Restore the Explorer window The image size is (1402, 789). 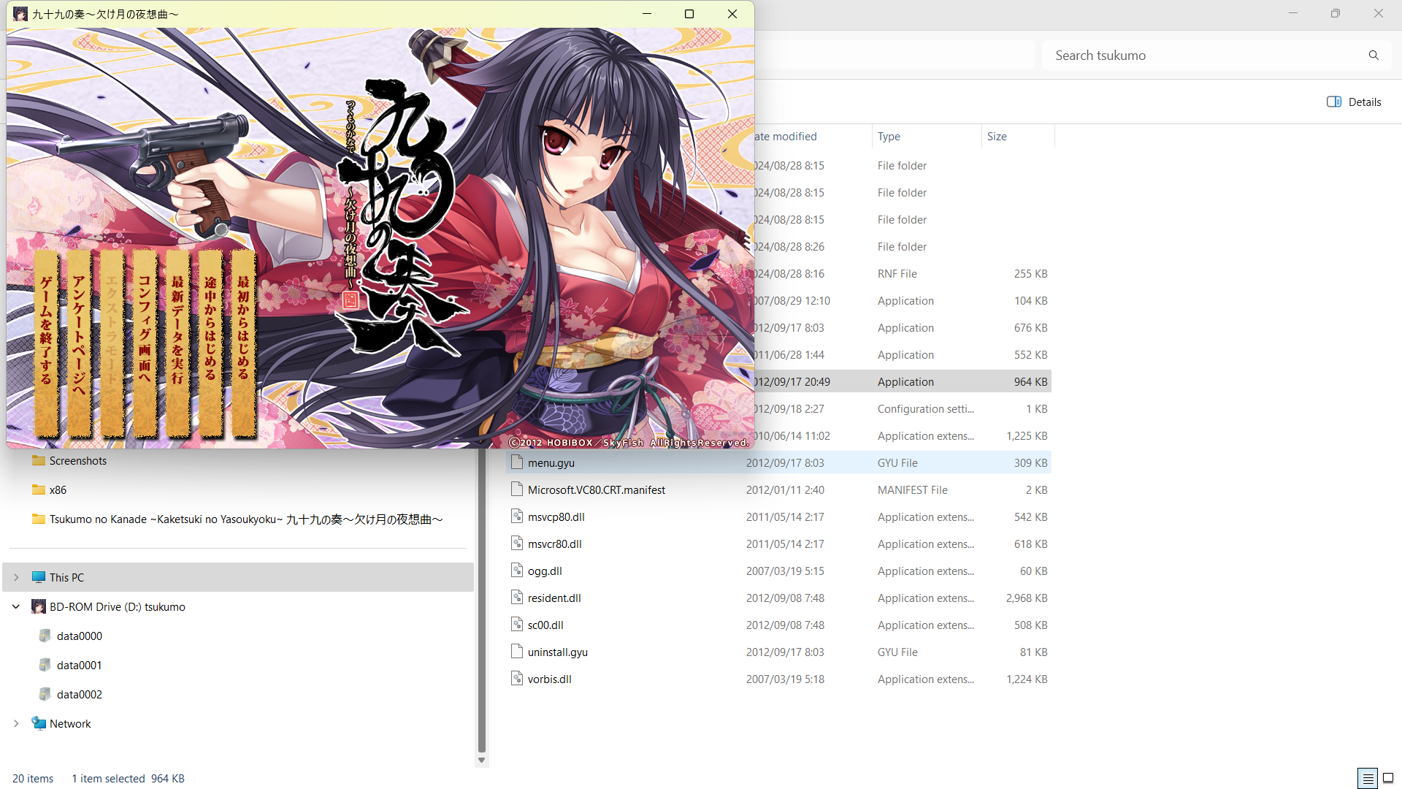(1336, 14)
